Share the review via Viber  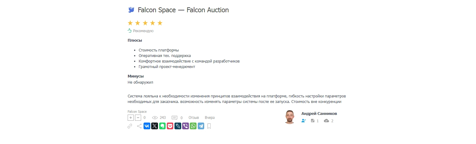(186, 126)
